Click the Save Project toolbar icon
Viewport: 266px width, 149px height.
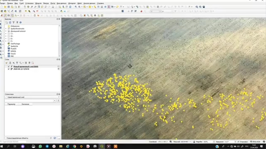click(9, 7)
